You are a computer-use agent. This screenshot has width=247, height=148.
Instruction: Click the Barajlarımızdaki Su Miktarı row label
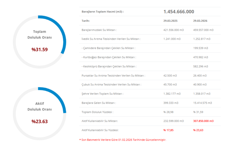point(99,30)
